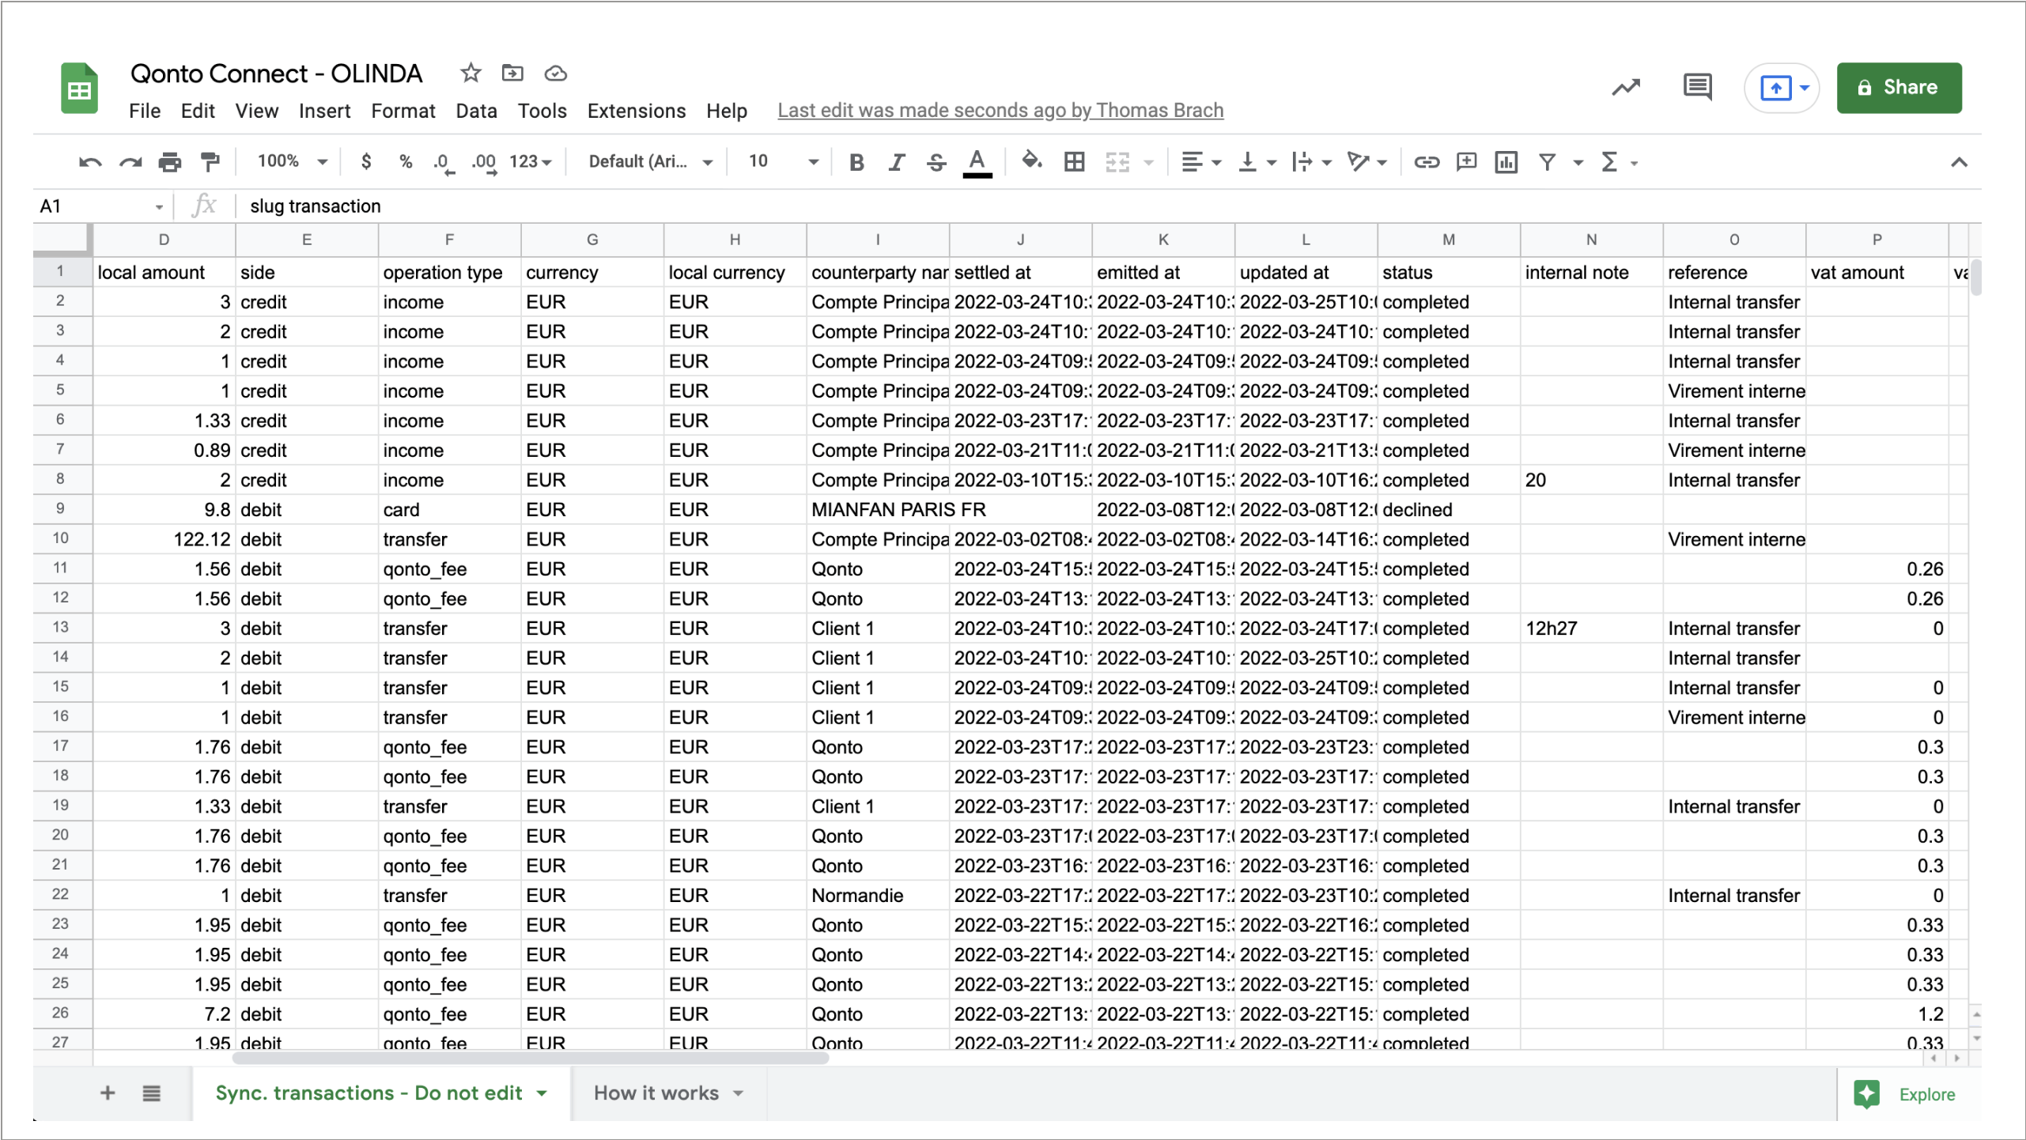Click the Insert comment icon
This screenshot has height=1140, width=2026.
pyautogui.click(x=1466, y=161)
